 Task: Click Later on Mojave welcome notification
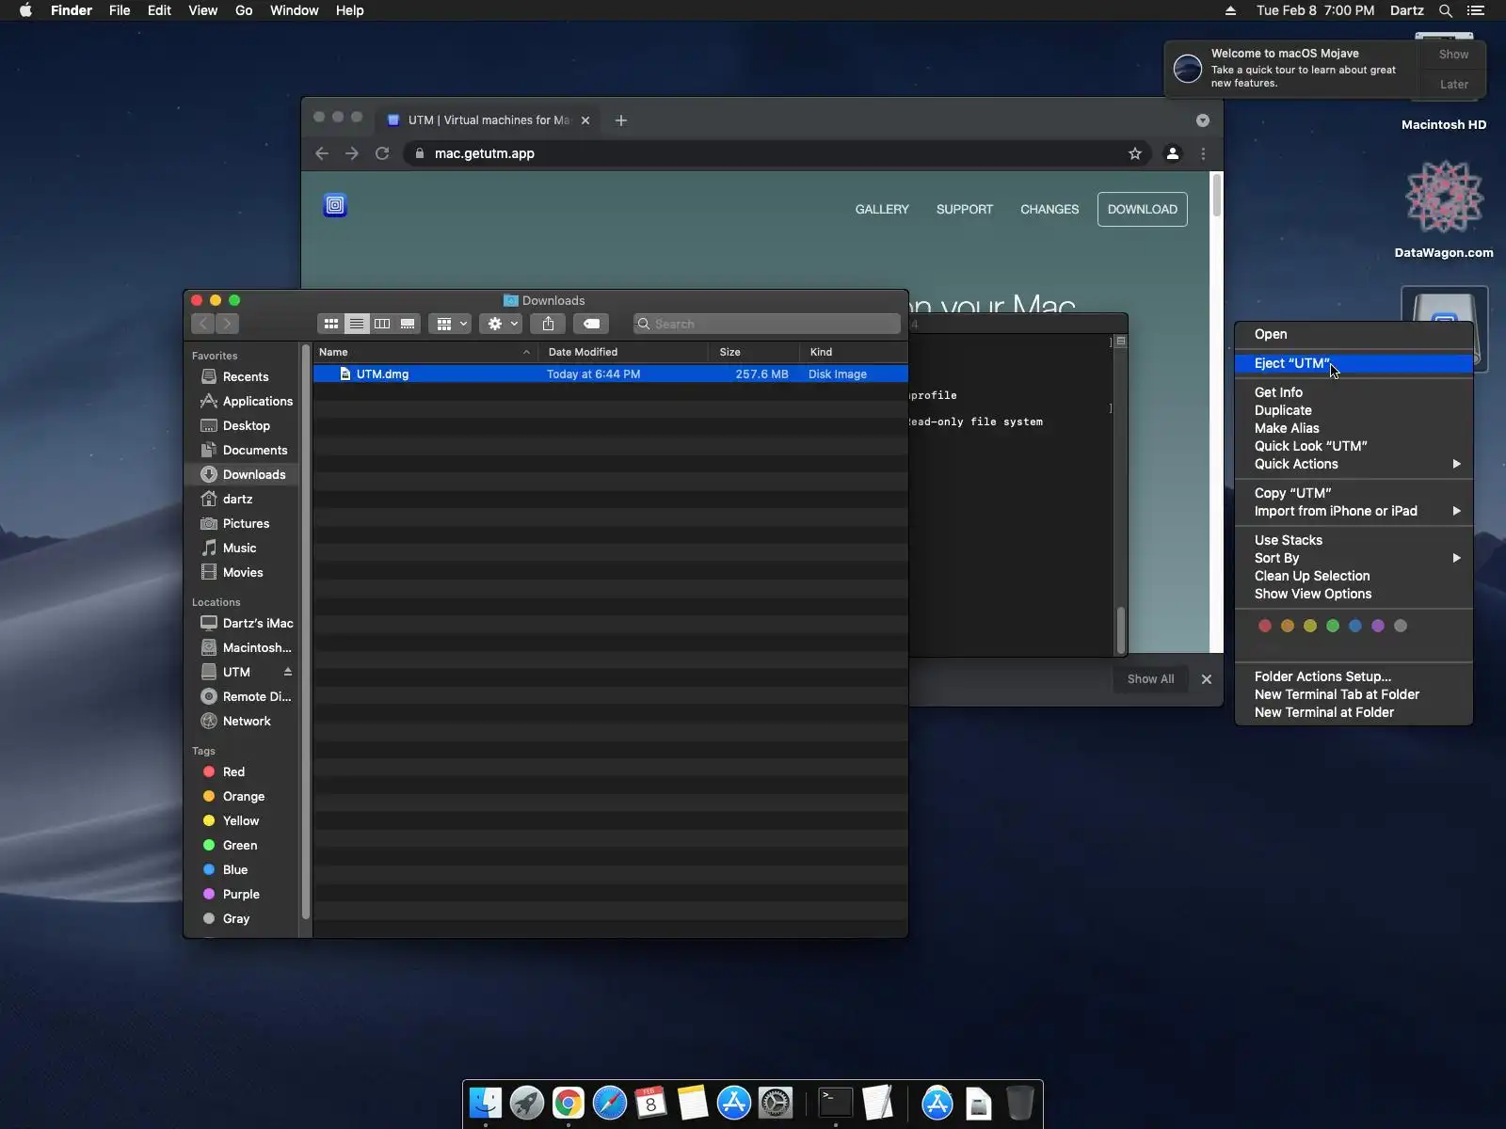click(x=1453, y=84)
